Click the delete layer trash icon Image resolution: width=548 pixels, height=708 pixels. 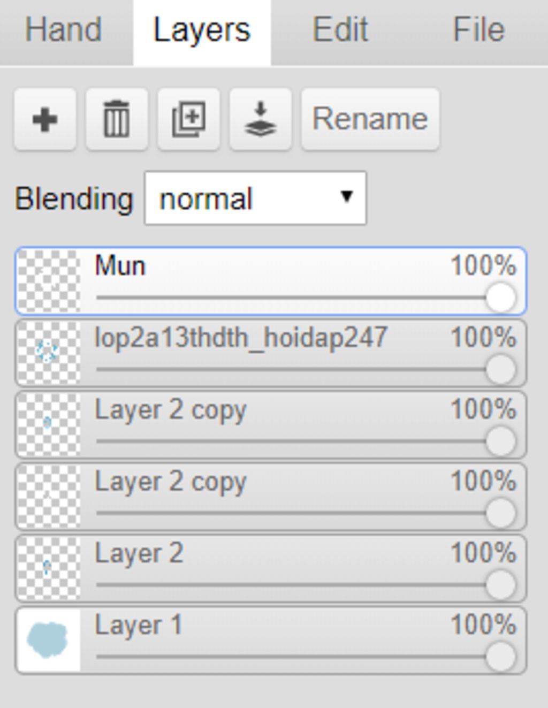(117, 119)
